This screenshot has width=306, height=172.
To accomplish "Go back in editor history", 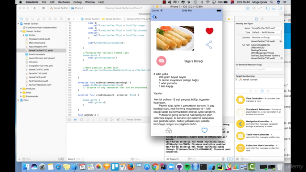I will click(x=74, y=19).
